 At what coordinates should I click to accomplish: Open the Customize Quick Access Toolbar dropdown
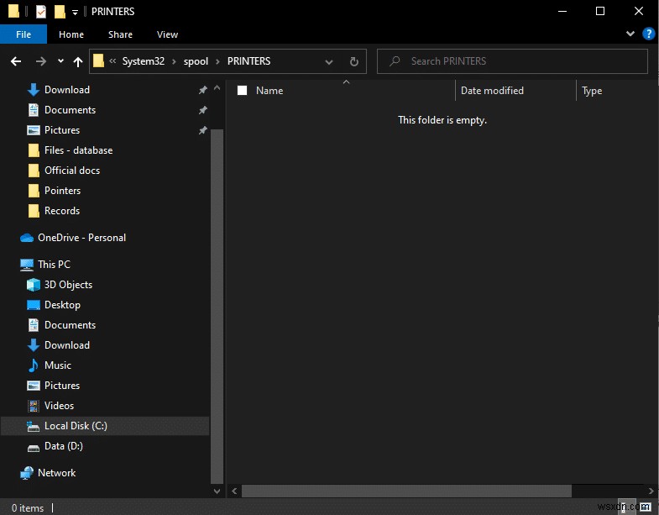(x=75, y=13)
